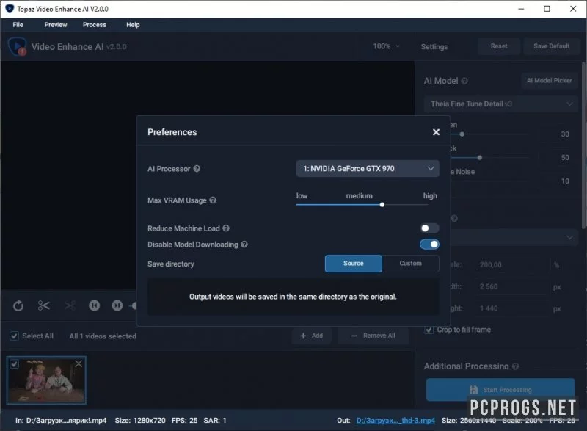
Task: Uncheck the Select All checkbox
Action: (x=14, y=336)
